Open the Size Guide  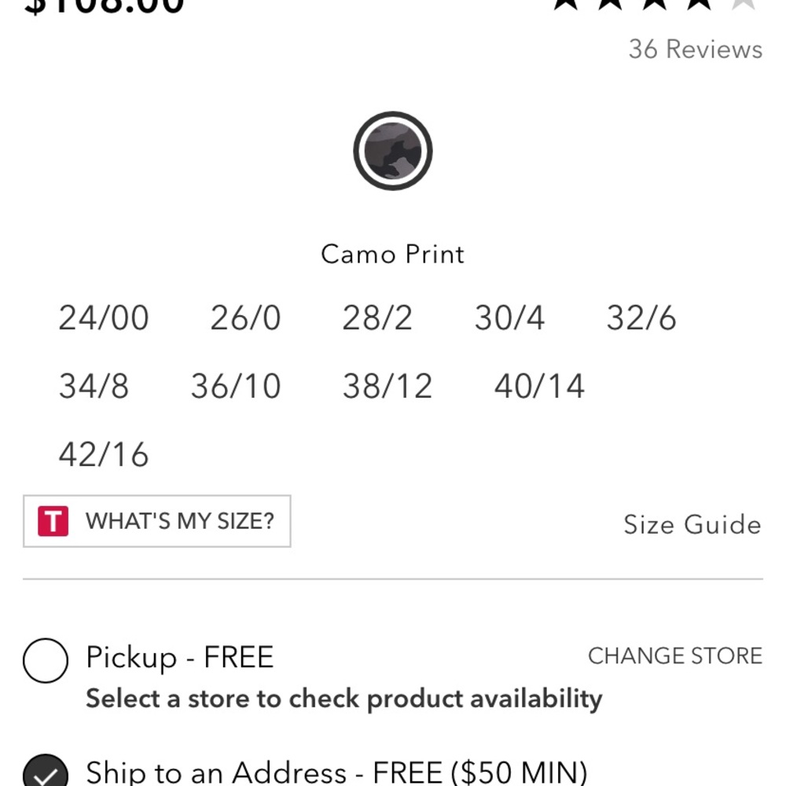pyautogui.click(x=692, y=523)
